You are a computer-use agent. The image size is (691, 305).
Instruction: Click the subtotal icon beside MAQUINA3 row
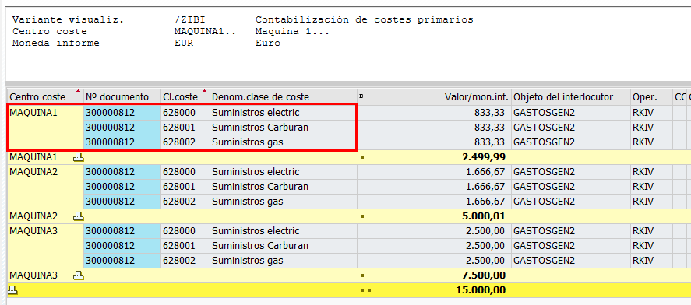(x=79, y=275)
